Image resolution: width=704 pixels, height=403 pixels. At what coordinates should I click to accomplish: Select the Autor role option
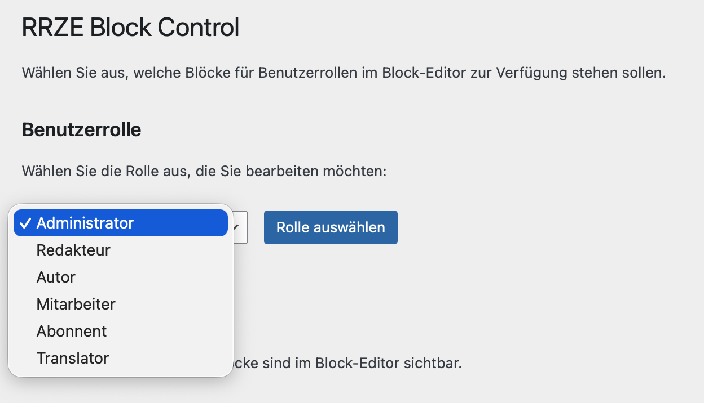coord(55,277)
